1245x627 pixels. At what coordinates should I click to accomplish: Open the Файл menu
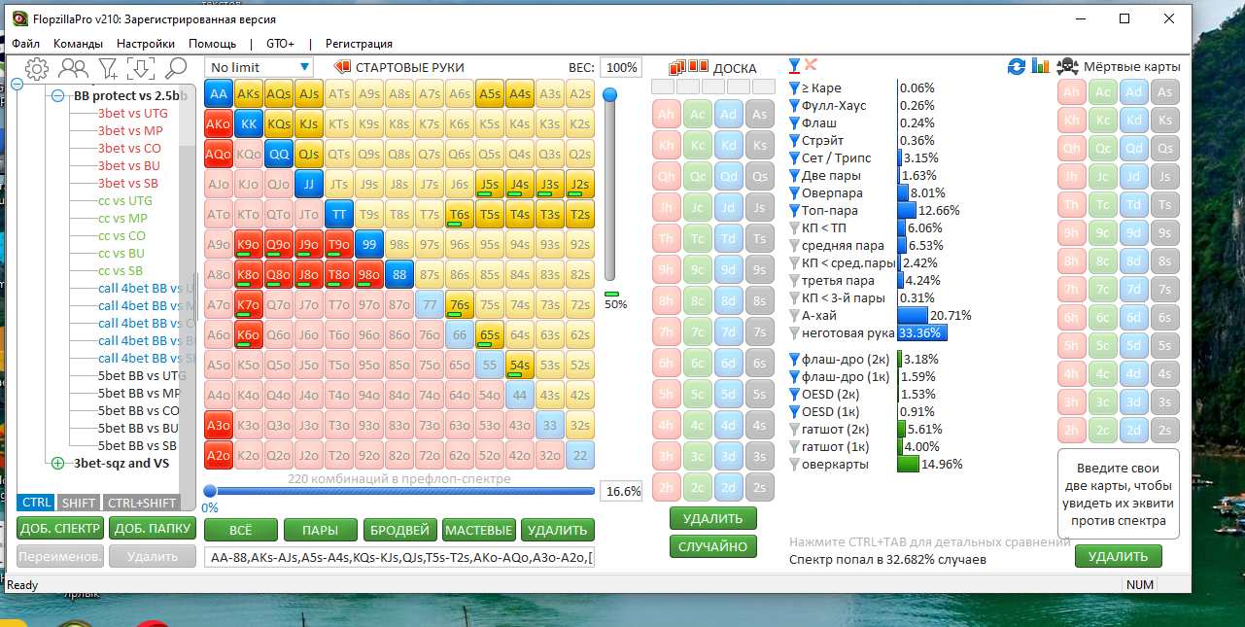[26, 44]
